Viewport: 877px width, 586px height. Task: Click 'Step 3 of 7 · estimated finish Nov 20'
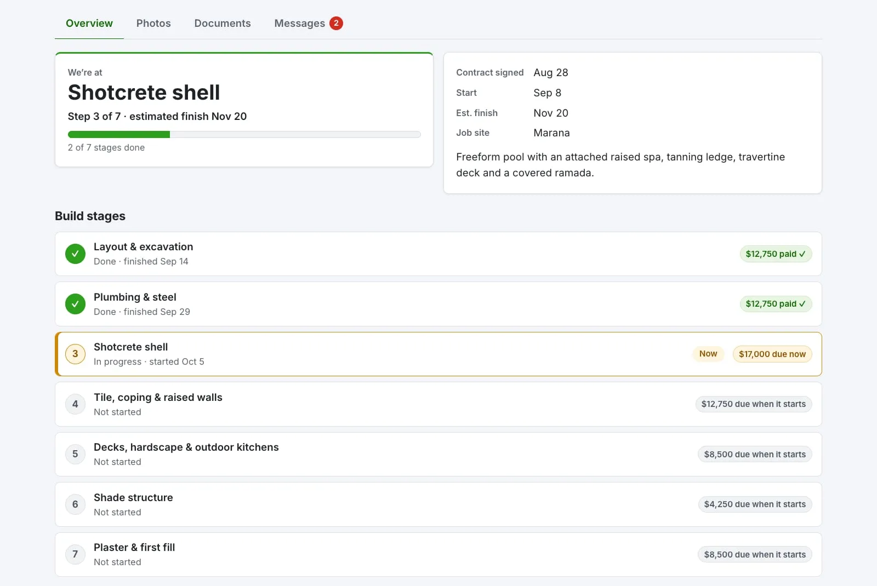(x=157, y=117)
